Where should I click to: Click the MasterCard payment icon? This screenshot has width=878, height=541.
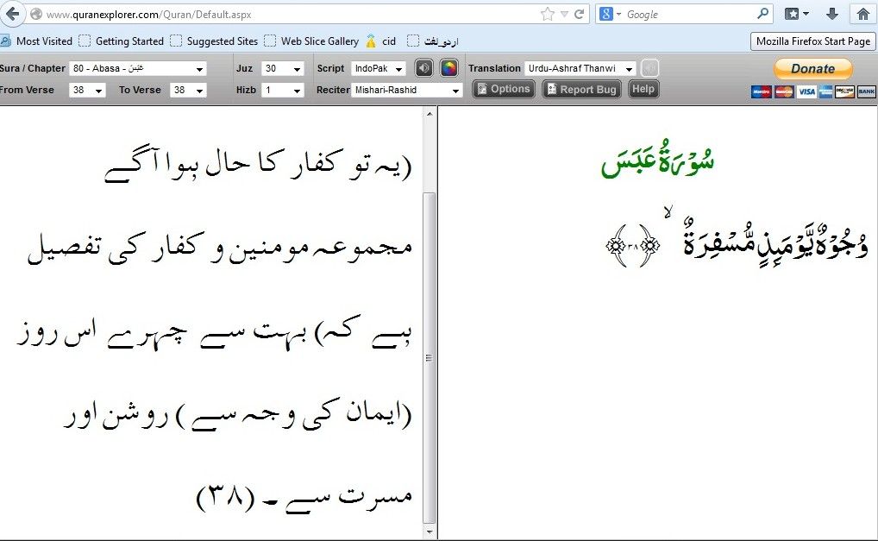click(784, 91)
